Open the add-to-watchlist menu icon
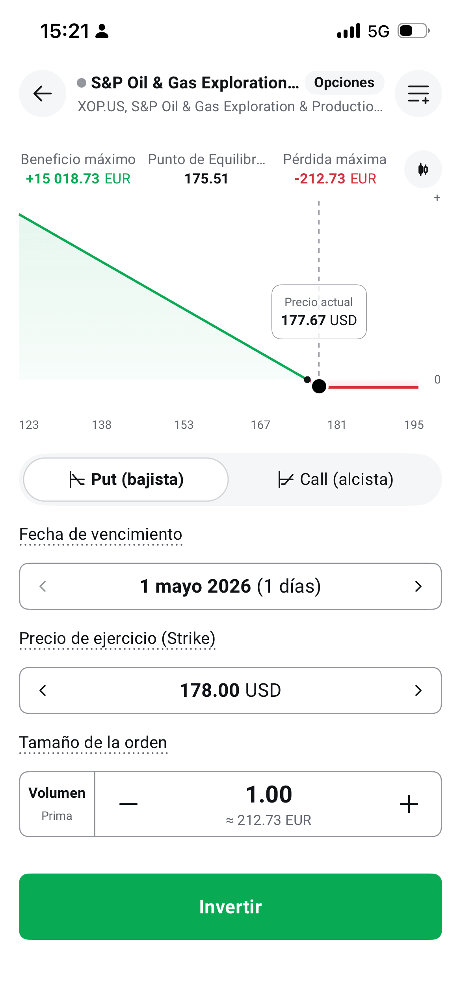Image resolution: width=461 pixels, height=999 pixels. (x=418, y=94)
